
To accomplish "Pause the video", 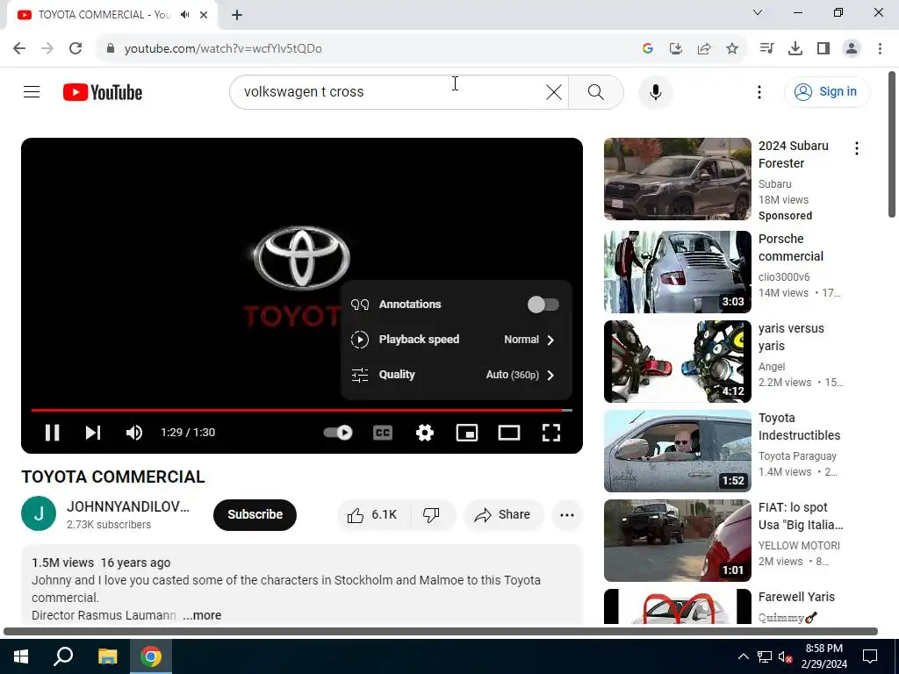I will [x=52, y=433].
